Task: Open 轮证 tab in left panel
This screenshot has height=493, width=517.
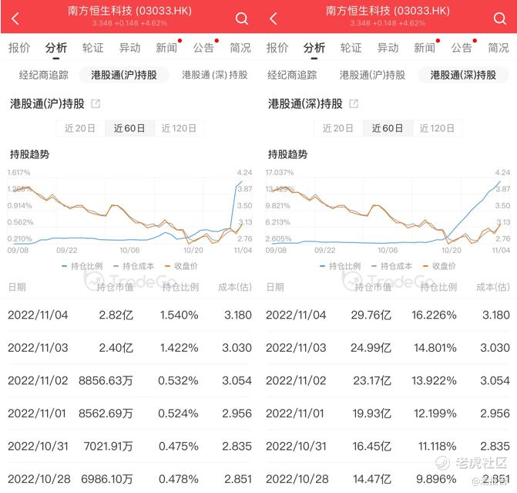Action: [93, 48]
